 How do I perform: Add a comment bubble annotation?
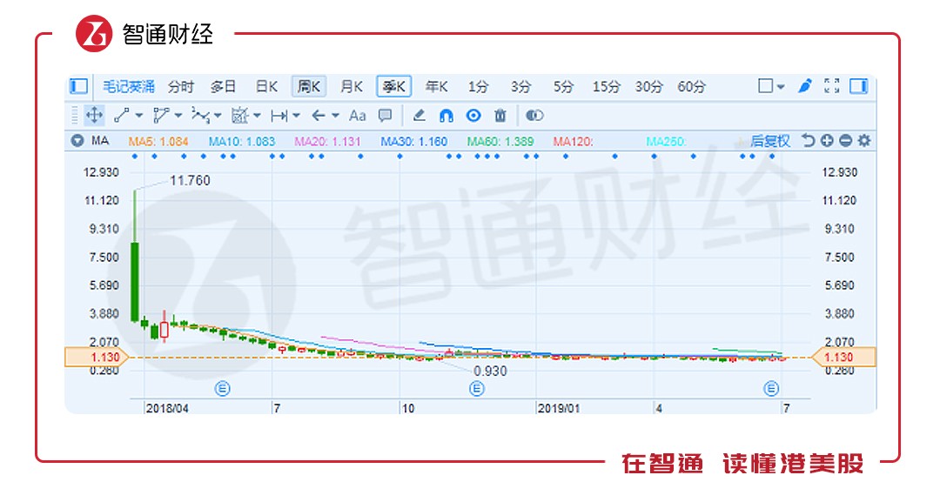[385, 115]
